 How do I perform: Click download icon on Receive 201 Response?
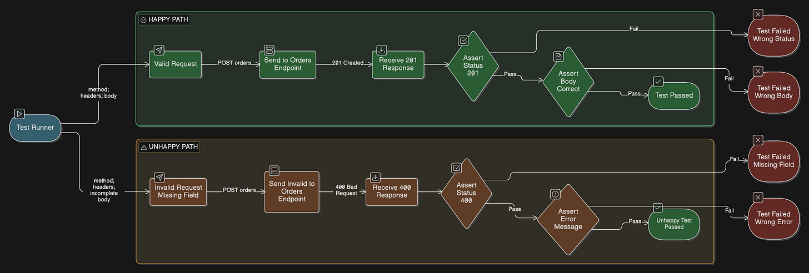[382, 50]
